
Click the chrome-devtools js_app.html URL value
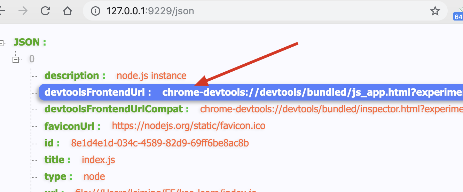pyautogui.click(x=313, y=92)
